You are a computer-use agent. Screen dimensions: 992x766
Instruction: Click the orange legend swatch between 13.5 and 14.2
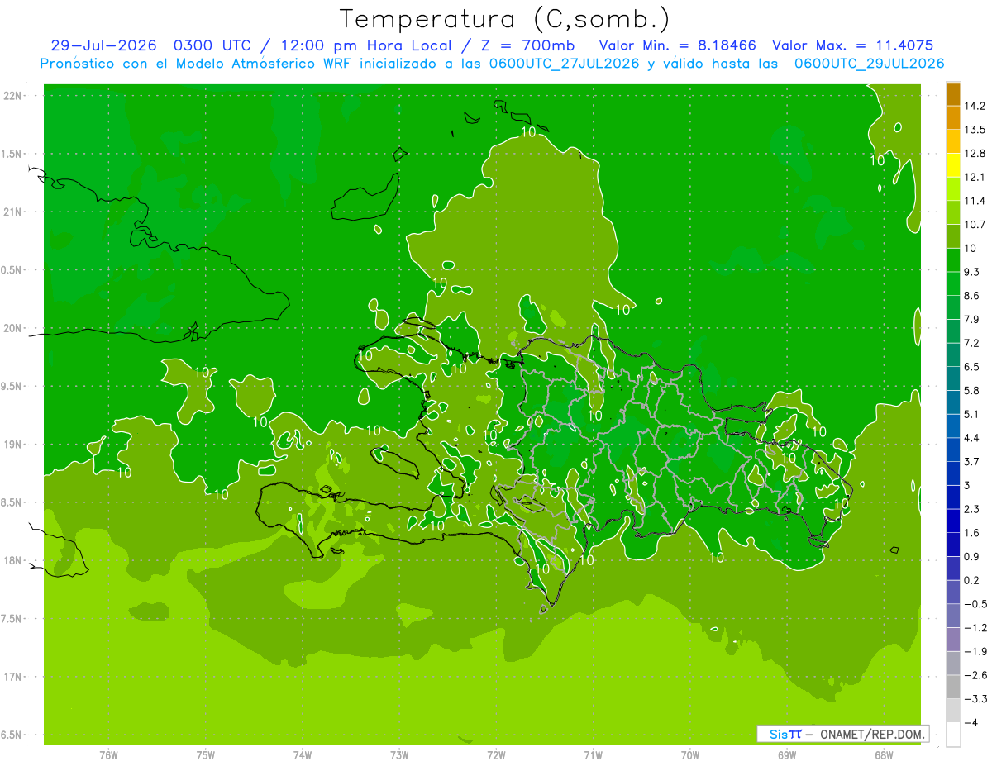pos(953,117)
